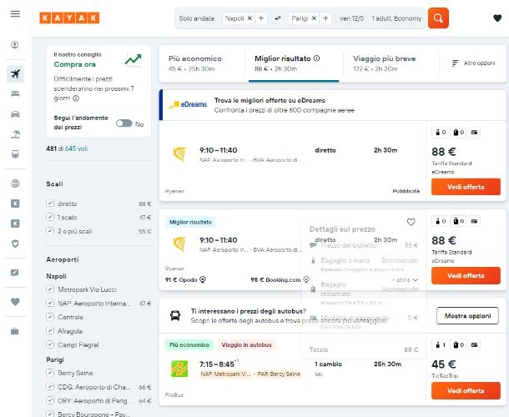Open '1 adult, Economy' travelers dropdown
This screenshot has height=417, width=509.
pos(396,18)
